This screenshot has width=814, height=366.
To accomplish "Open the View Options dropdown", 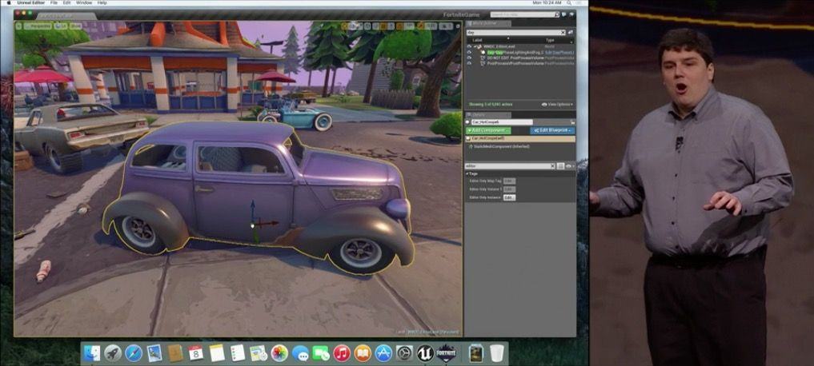I will pos(557,104).
